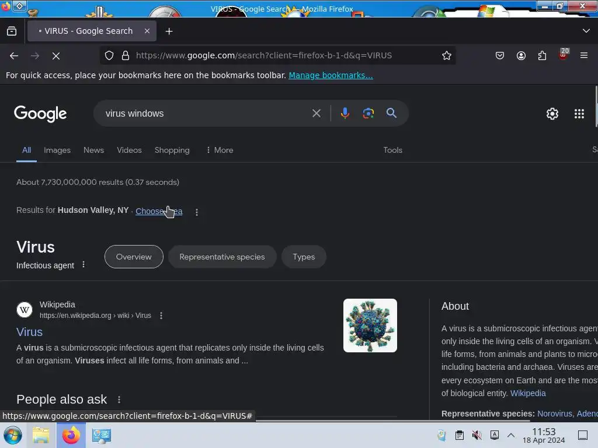Image resolution: width=598 pixels, height=448 pixels.
Task: Open a new tab with plus
Action: (169, 32)
